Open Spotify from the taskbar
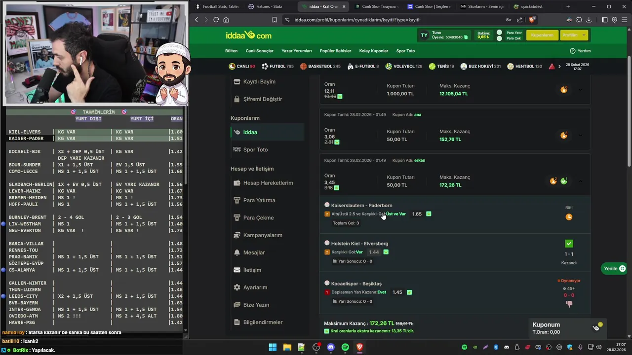 [x=345, y=347]
